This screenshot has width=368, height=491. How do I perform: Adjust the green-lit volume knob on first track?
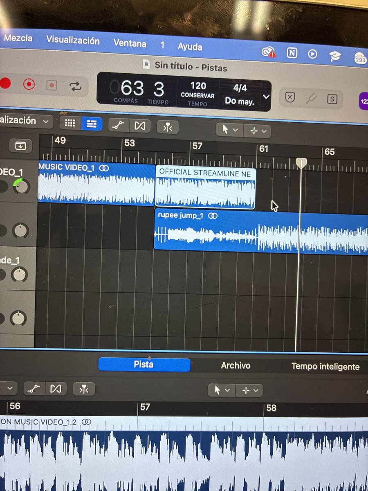21,186
